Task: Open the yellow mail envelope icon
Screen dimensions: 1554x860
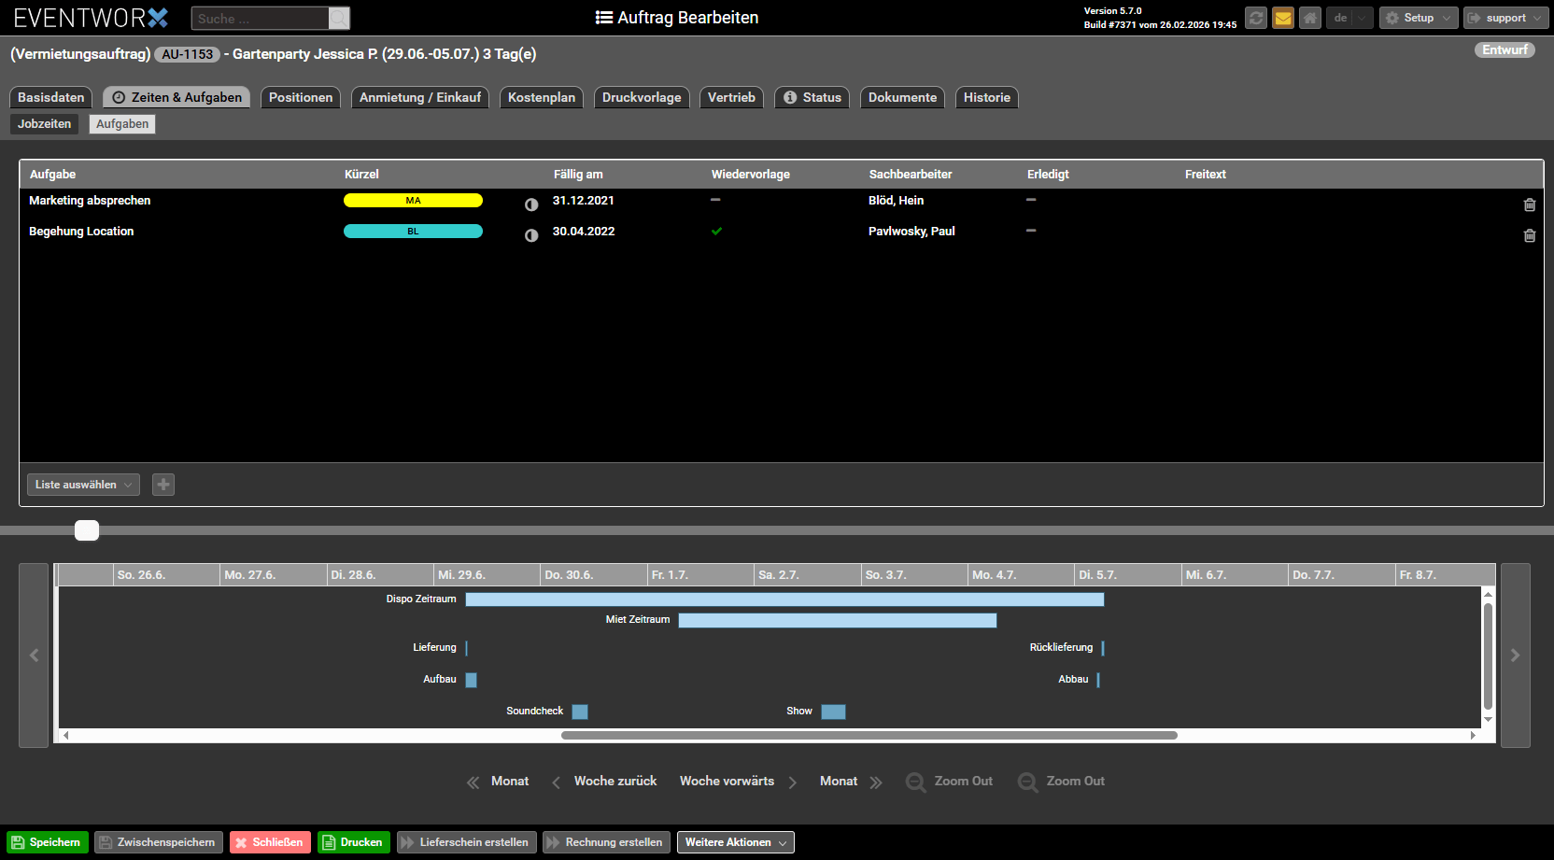Action: [1283, 18]
